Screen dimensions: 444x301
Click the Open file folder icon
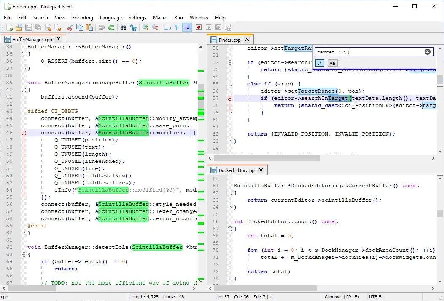19,27
